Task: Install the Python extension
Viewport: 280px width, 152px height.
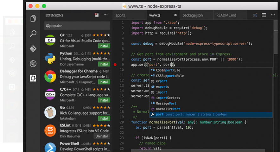Action: tap(104, 64)
